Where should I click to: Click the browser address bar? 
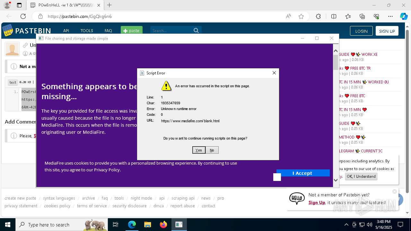161,16
